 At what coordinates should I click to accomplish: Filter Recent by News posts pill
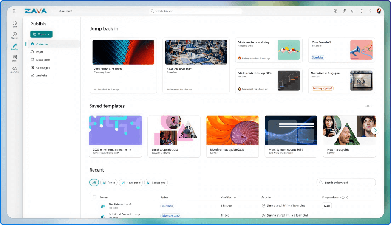[x=131, y=183]
